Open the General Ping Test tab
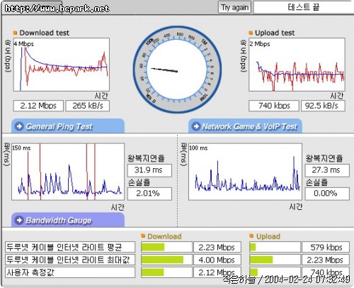The height and width of the screenshot is (288, 354). (x=68, y=126)
